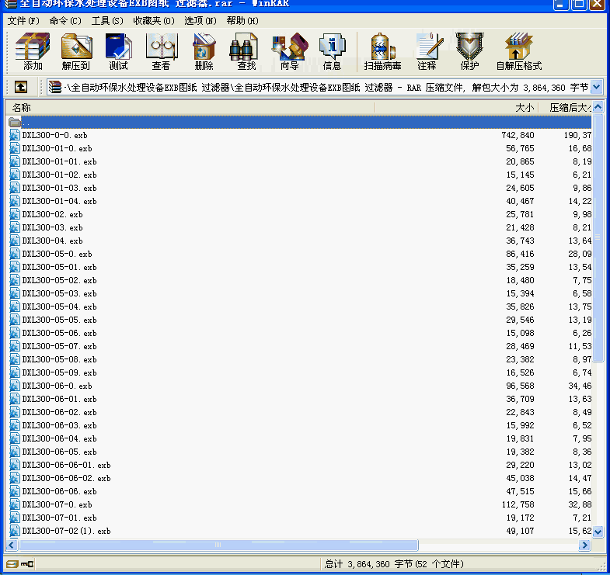Click file icon of DXL300-0-0.exb

[15, 135]
